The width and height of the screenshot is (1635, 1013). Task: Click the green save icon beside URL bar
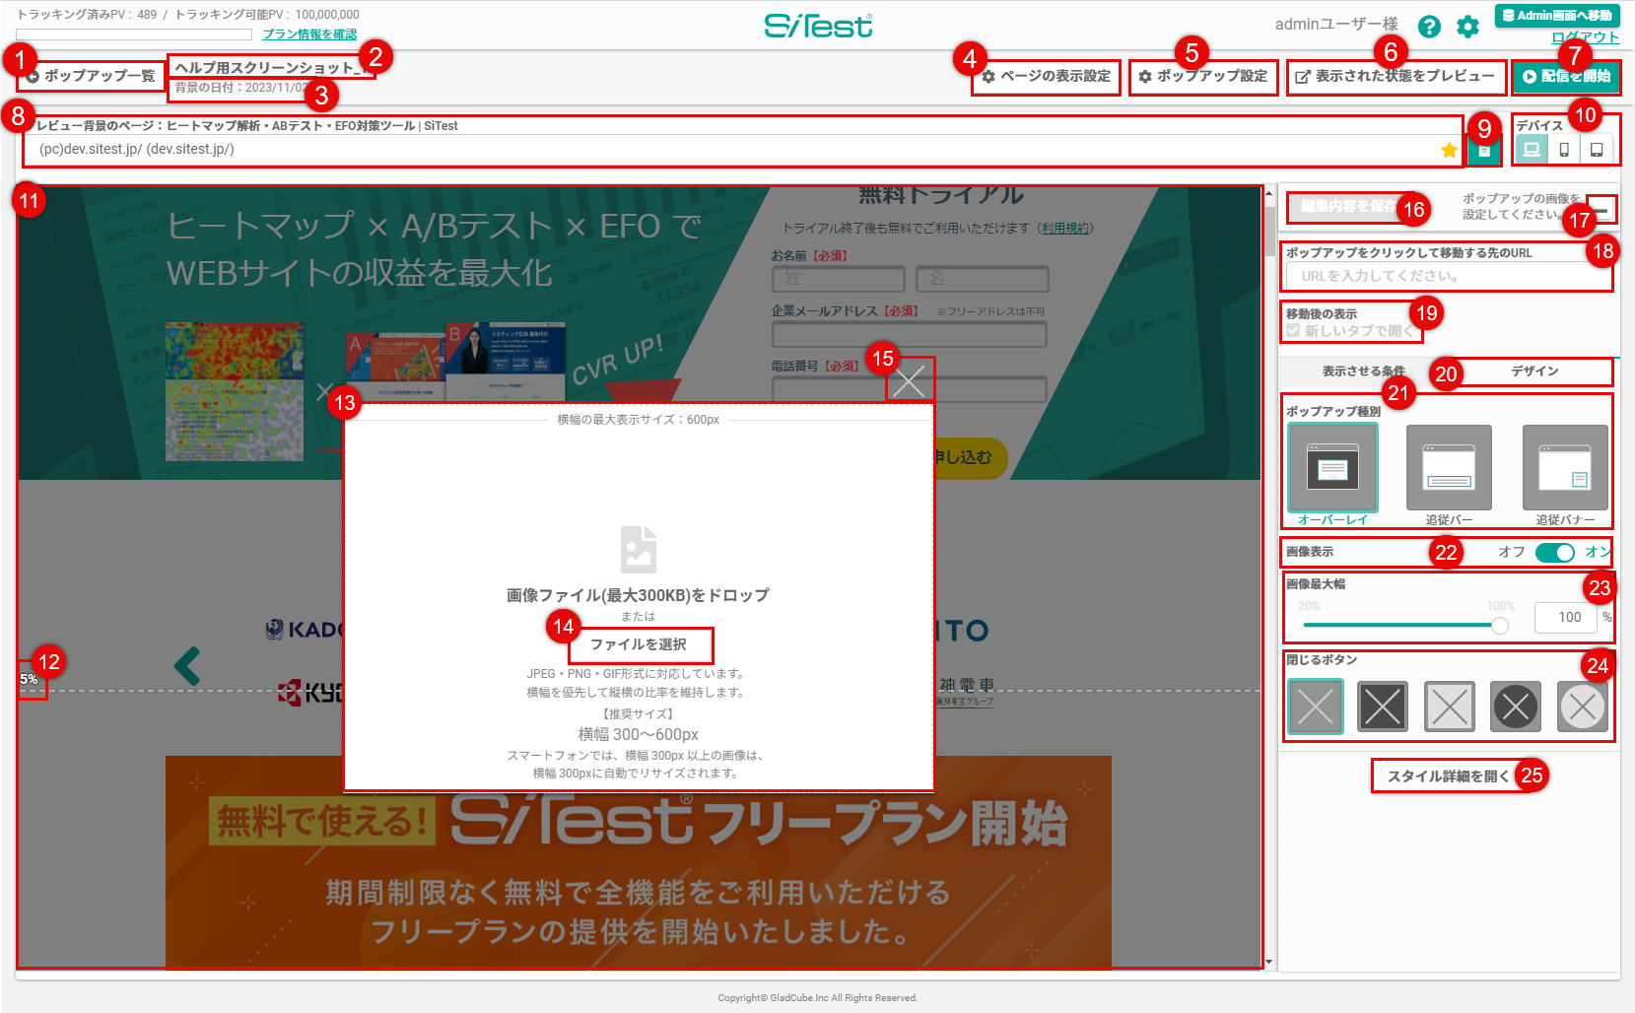point(1484,150)
